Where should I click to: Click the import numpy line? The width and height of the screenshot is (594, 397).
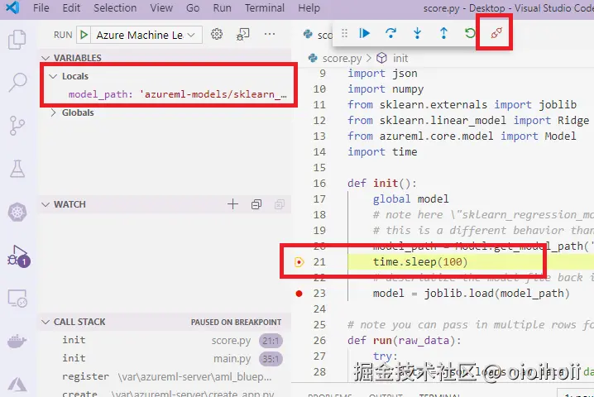tap(386, 89)
